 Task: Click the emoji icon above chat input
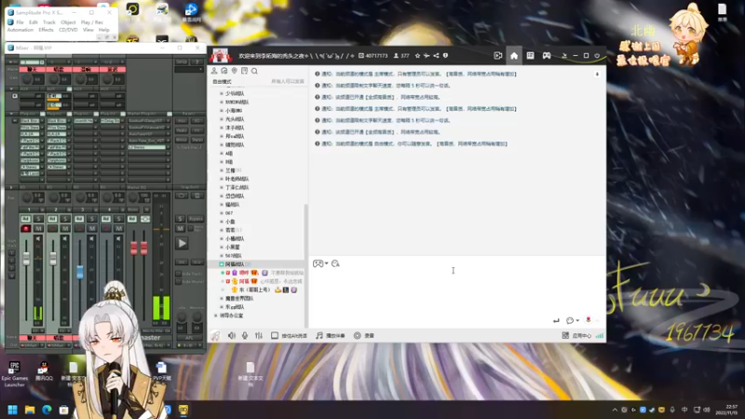[335, 264]
